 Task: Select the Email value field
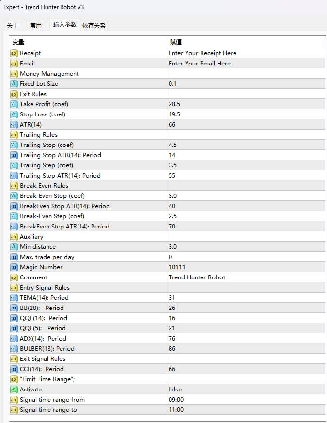(x=246, y=64)
